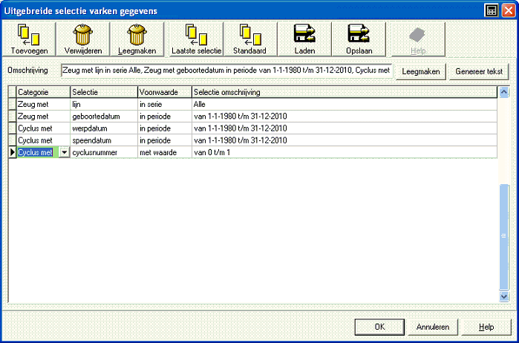Select row header of the werpdatum row
This screenshot has height=343, width=519.
pos(12,128)
